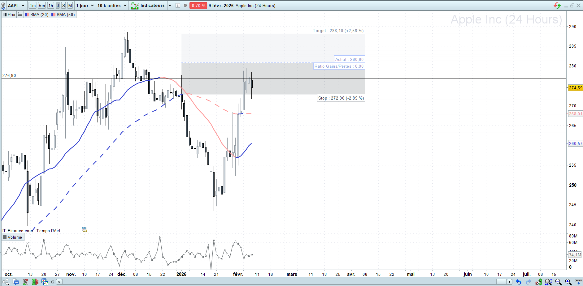
Task: Select the weekly S timeframe button
Action: click(63, 6)
